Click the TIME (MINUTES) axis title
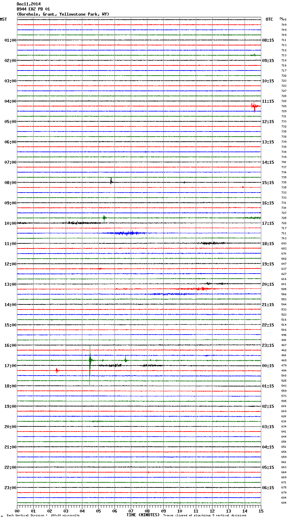The width and height of the screenshot is (288, 520). (143, 515)
